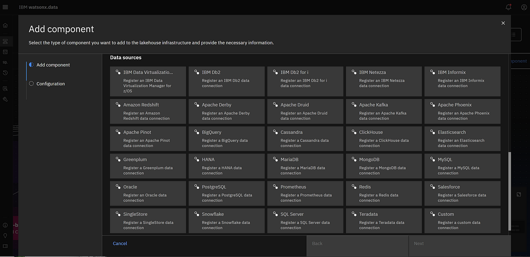Click the dialog vertical scrollbar thumb
The height and width of the screenshot is (257, 530).
point(509,191)
